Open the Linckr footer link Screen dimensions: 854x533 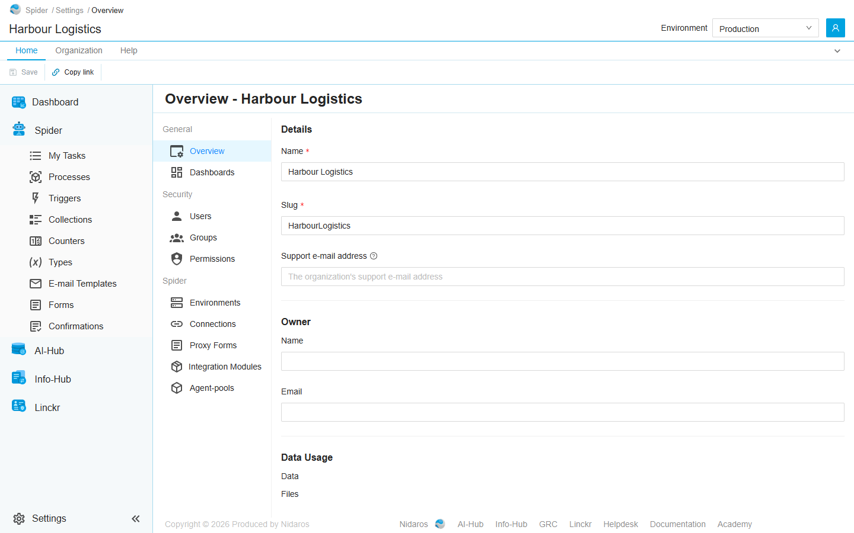[x=580, y=525]
